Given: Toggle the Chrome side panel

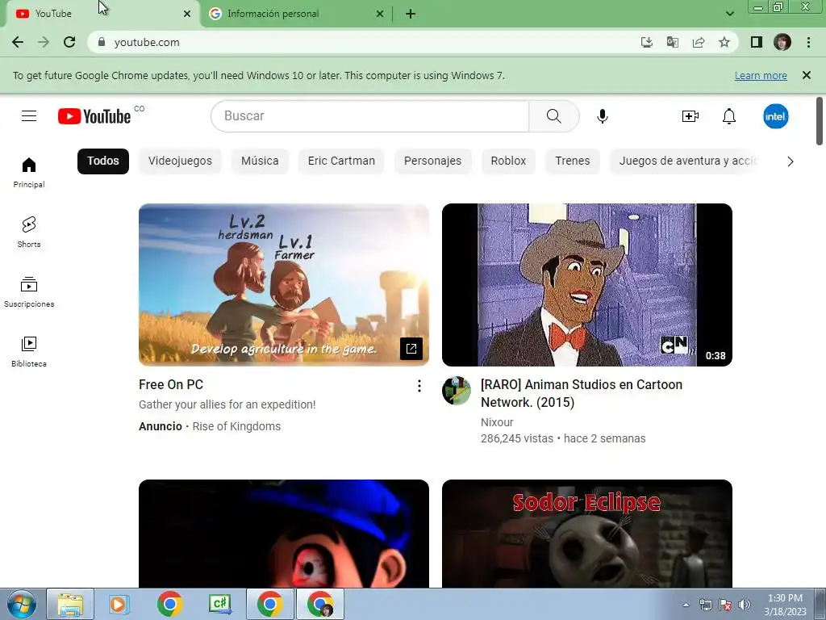Looking at the screenshot, I should (x=757, y=42).
